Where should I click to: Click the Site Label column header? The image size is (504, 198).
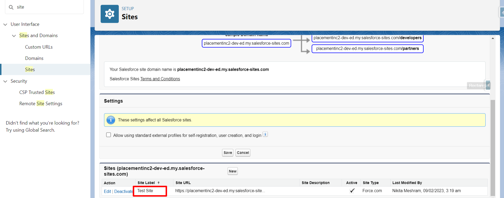[146, 183]
